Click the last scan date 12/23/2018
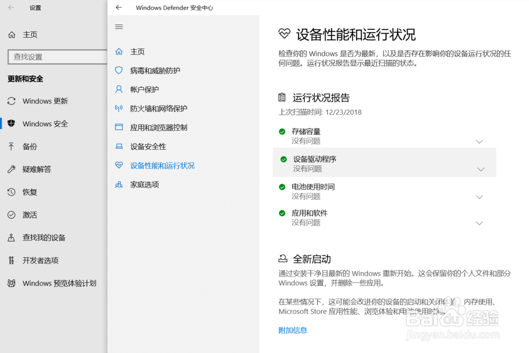The width and height of the screenshot is (529, 353). pos(343,112)
